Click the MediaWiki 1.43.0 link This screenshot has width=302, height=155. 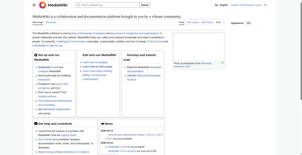click(x=118, y=147)
